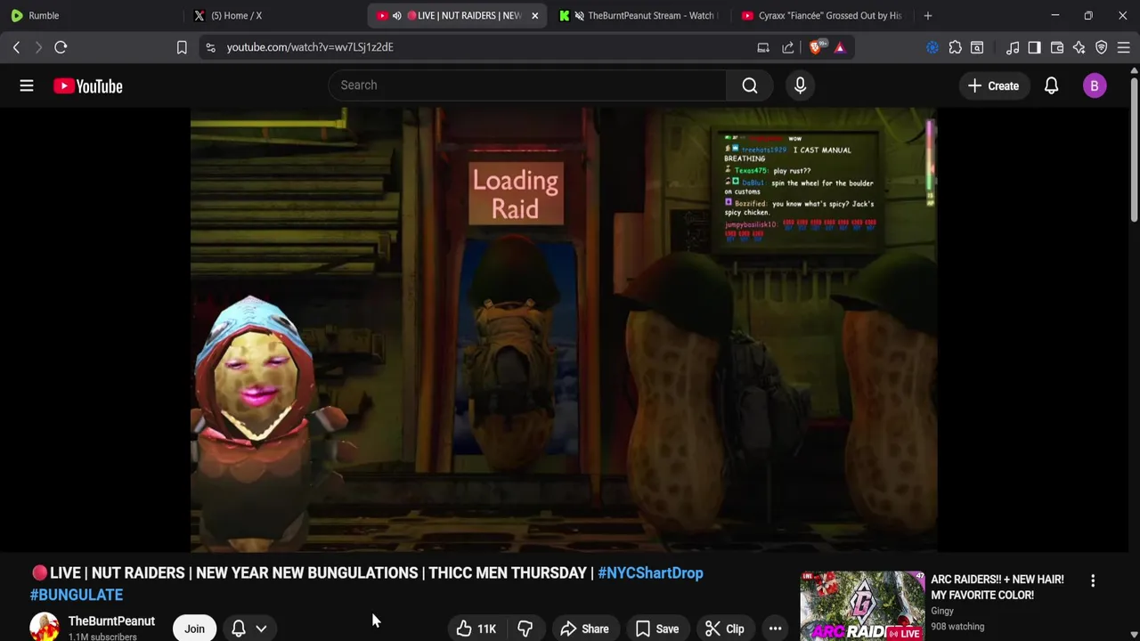This screenshot has height=641, width=1140.
Task: Open the ARC RAIDERS recommended video thumbnail
Action: 862,606
